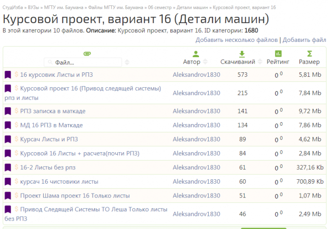
Task: Click download count 215
Action: click(x=242, y=93)
